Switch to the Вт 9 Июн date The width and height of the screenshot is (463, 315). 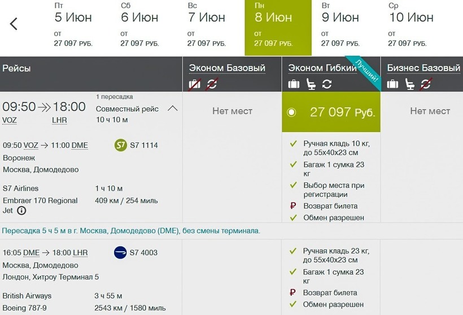point(340,28)
